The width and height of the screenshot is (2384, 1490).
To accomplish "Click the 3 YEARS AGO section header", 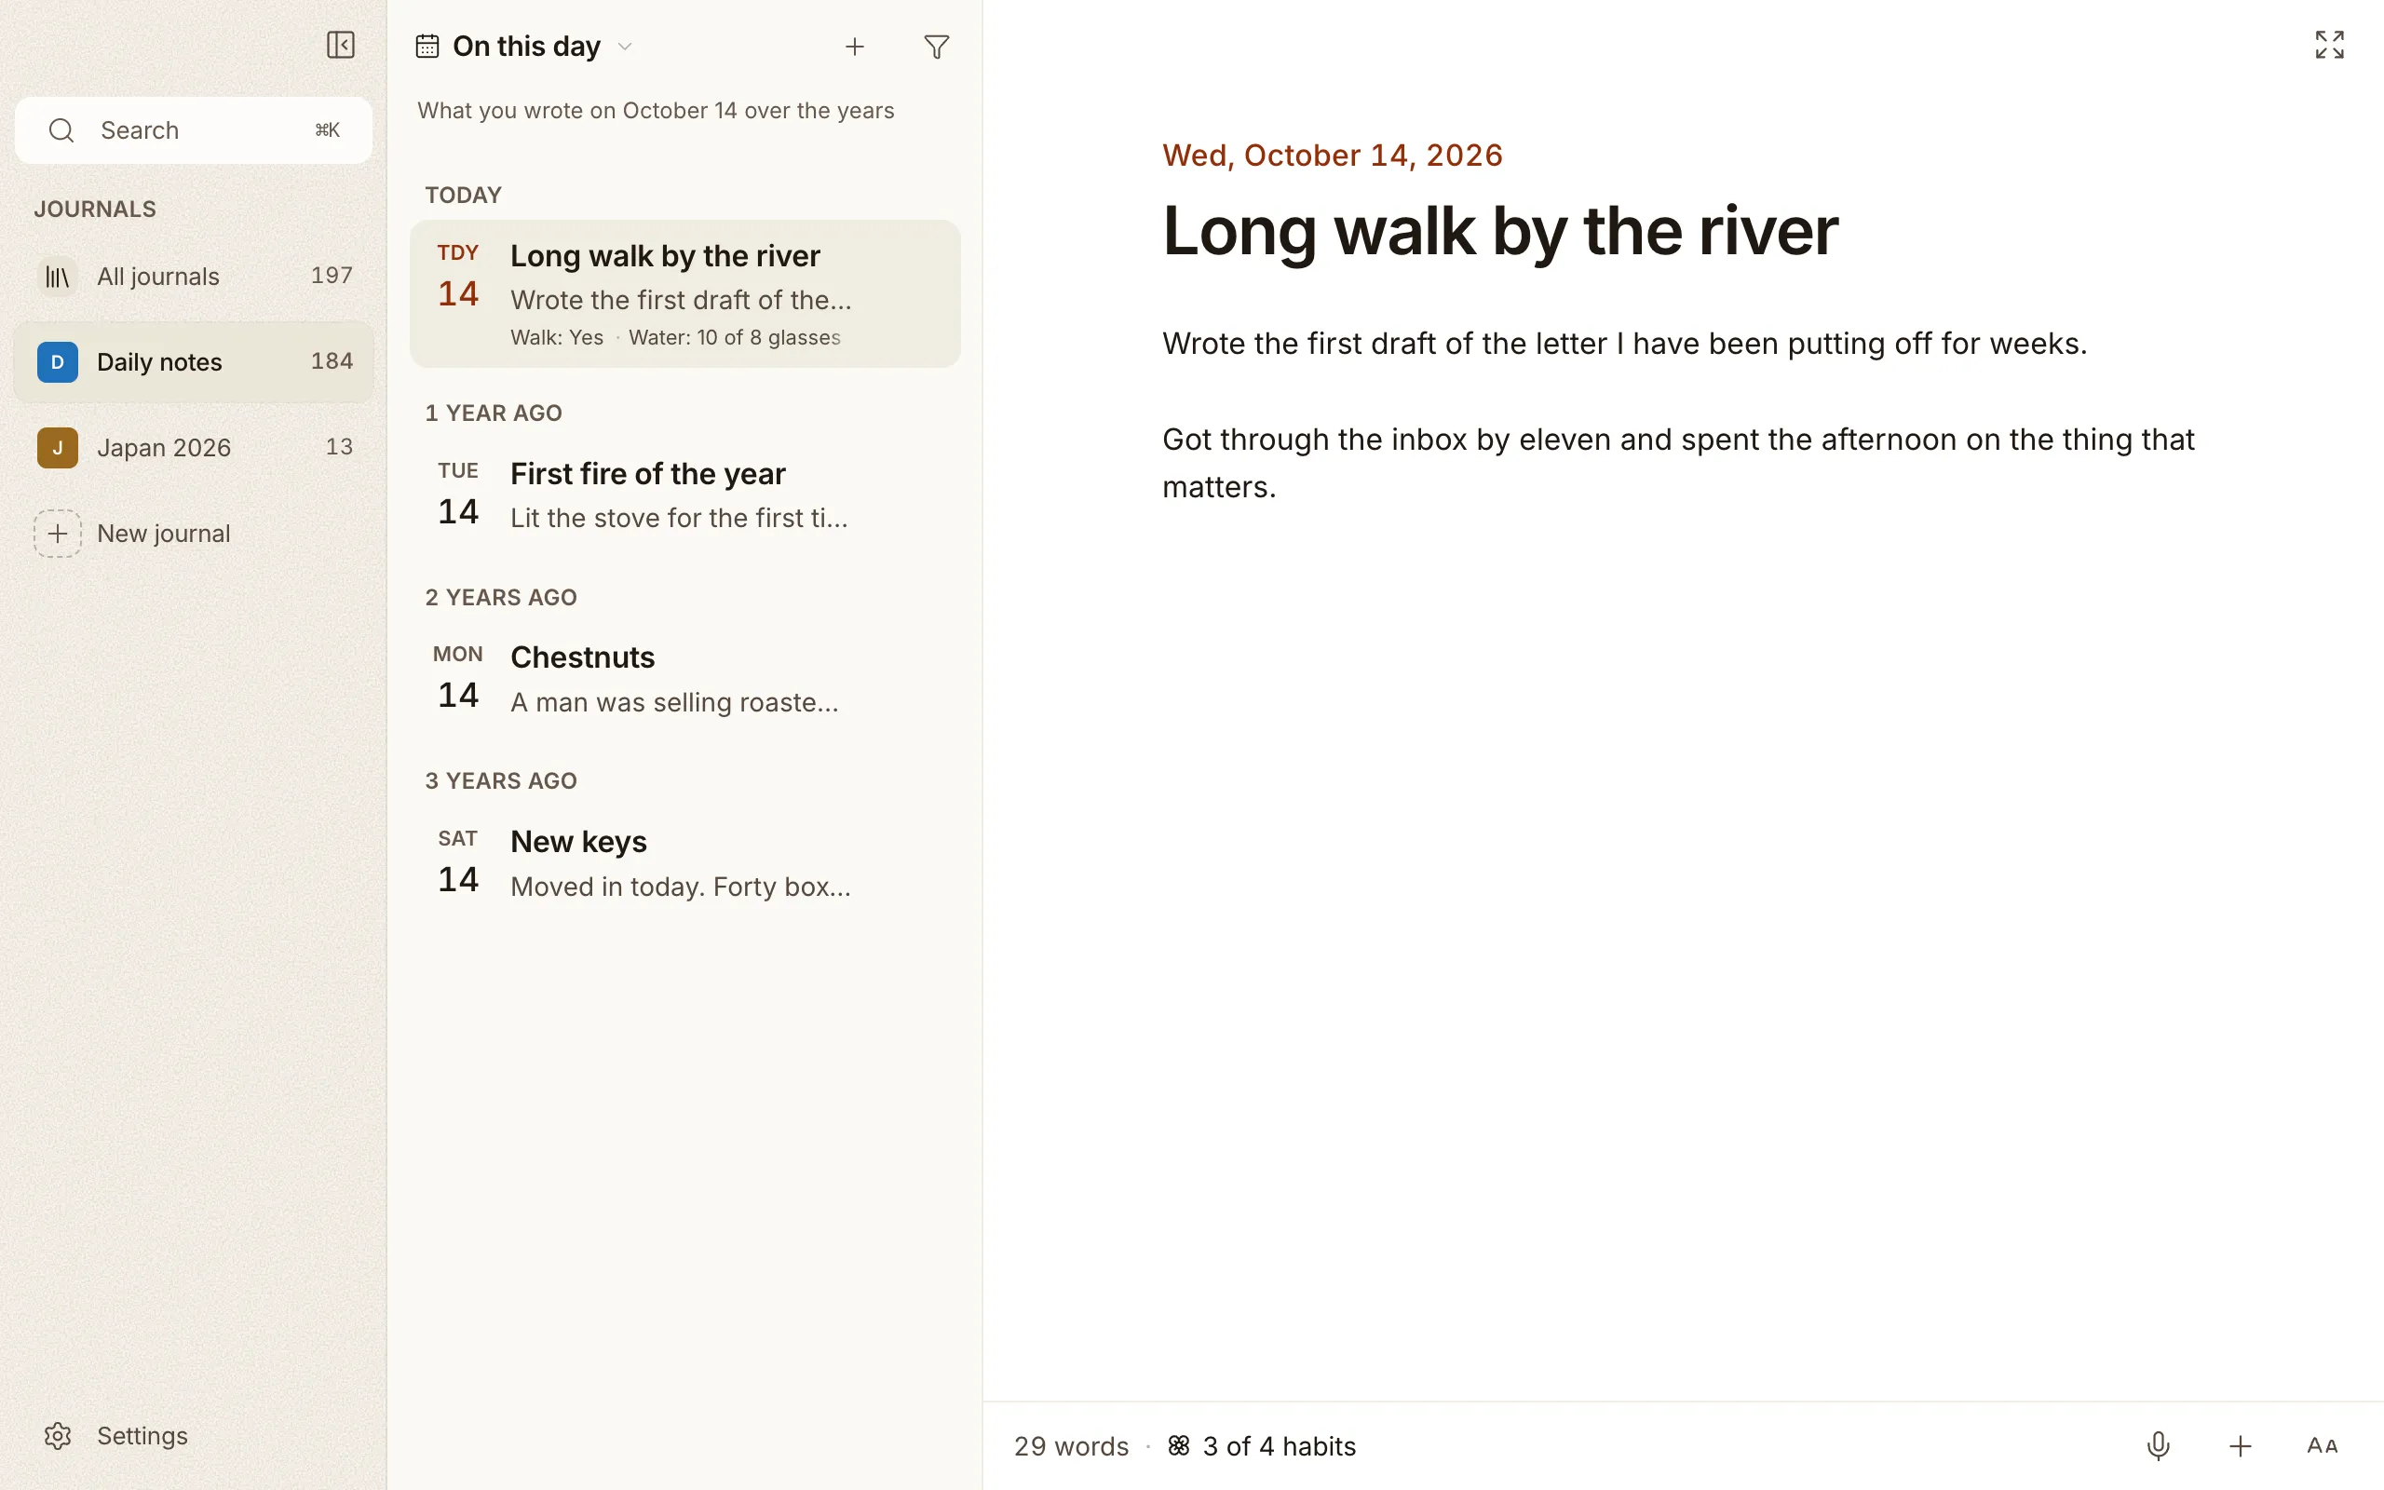I will 500,780.
